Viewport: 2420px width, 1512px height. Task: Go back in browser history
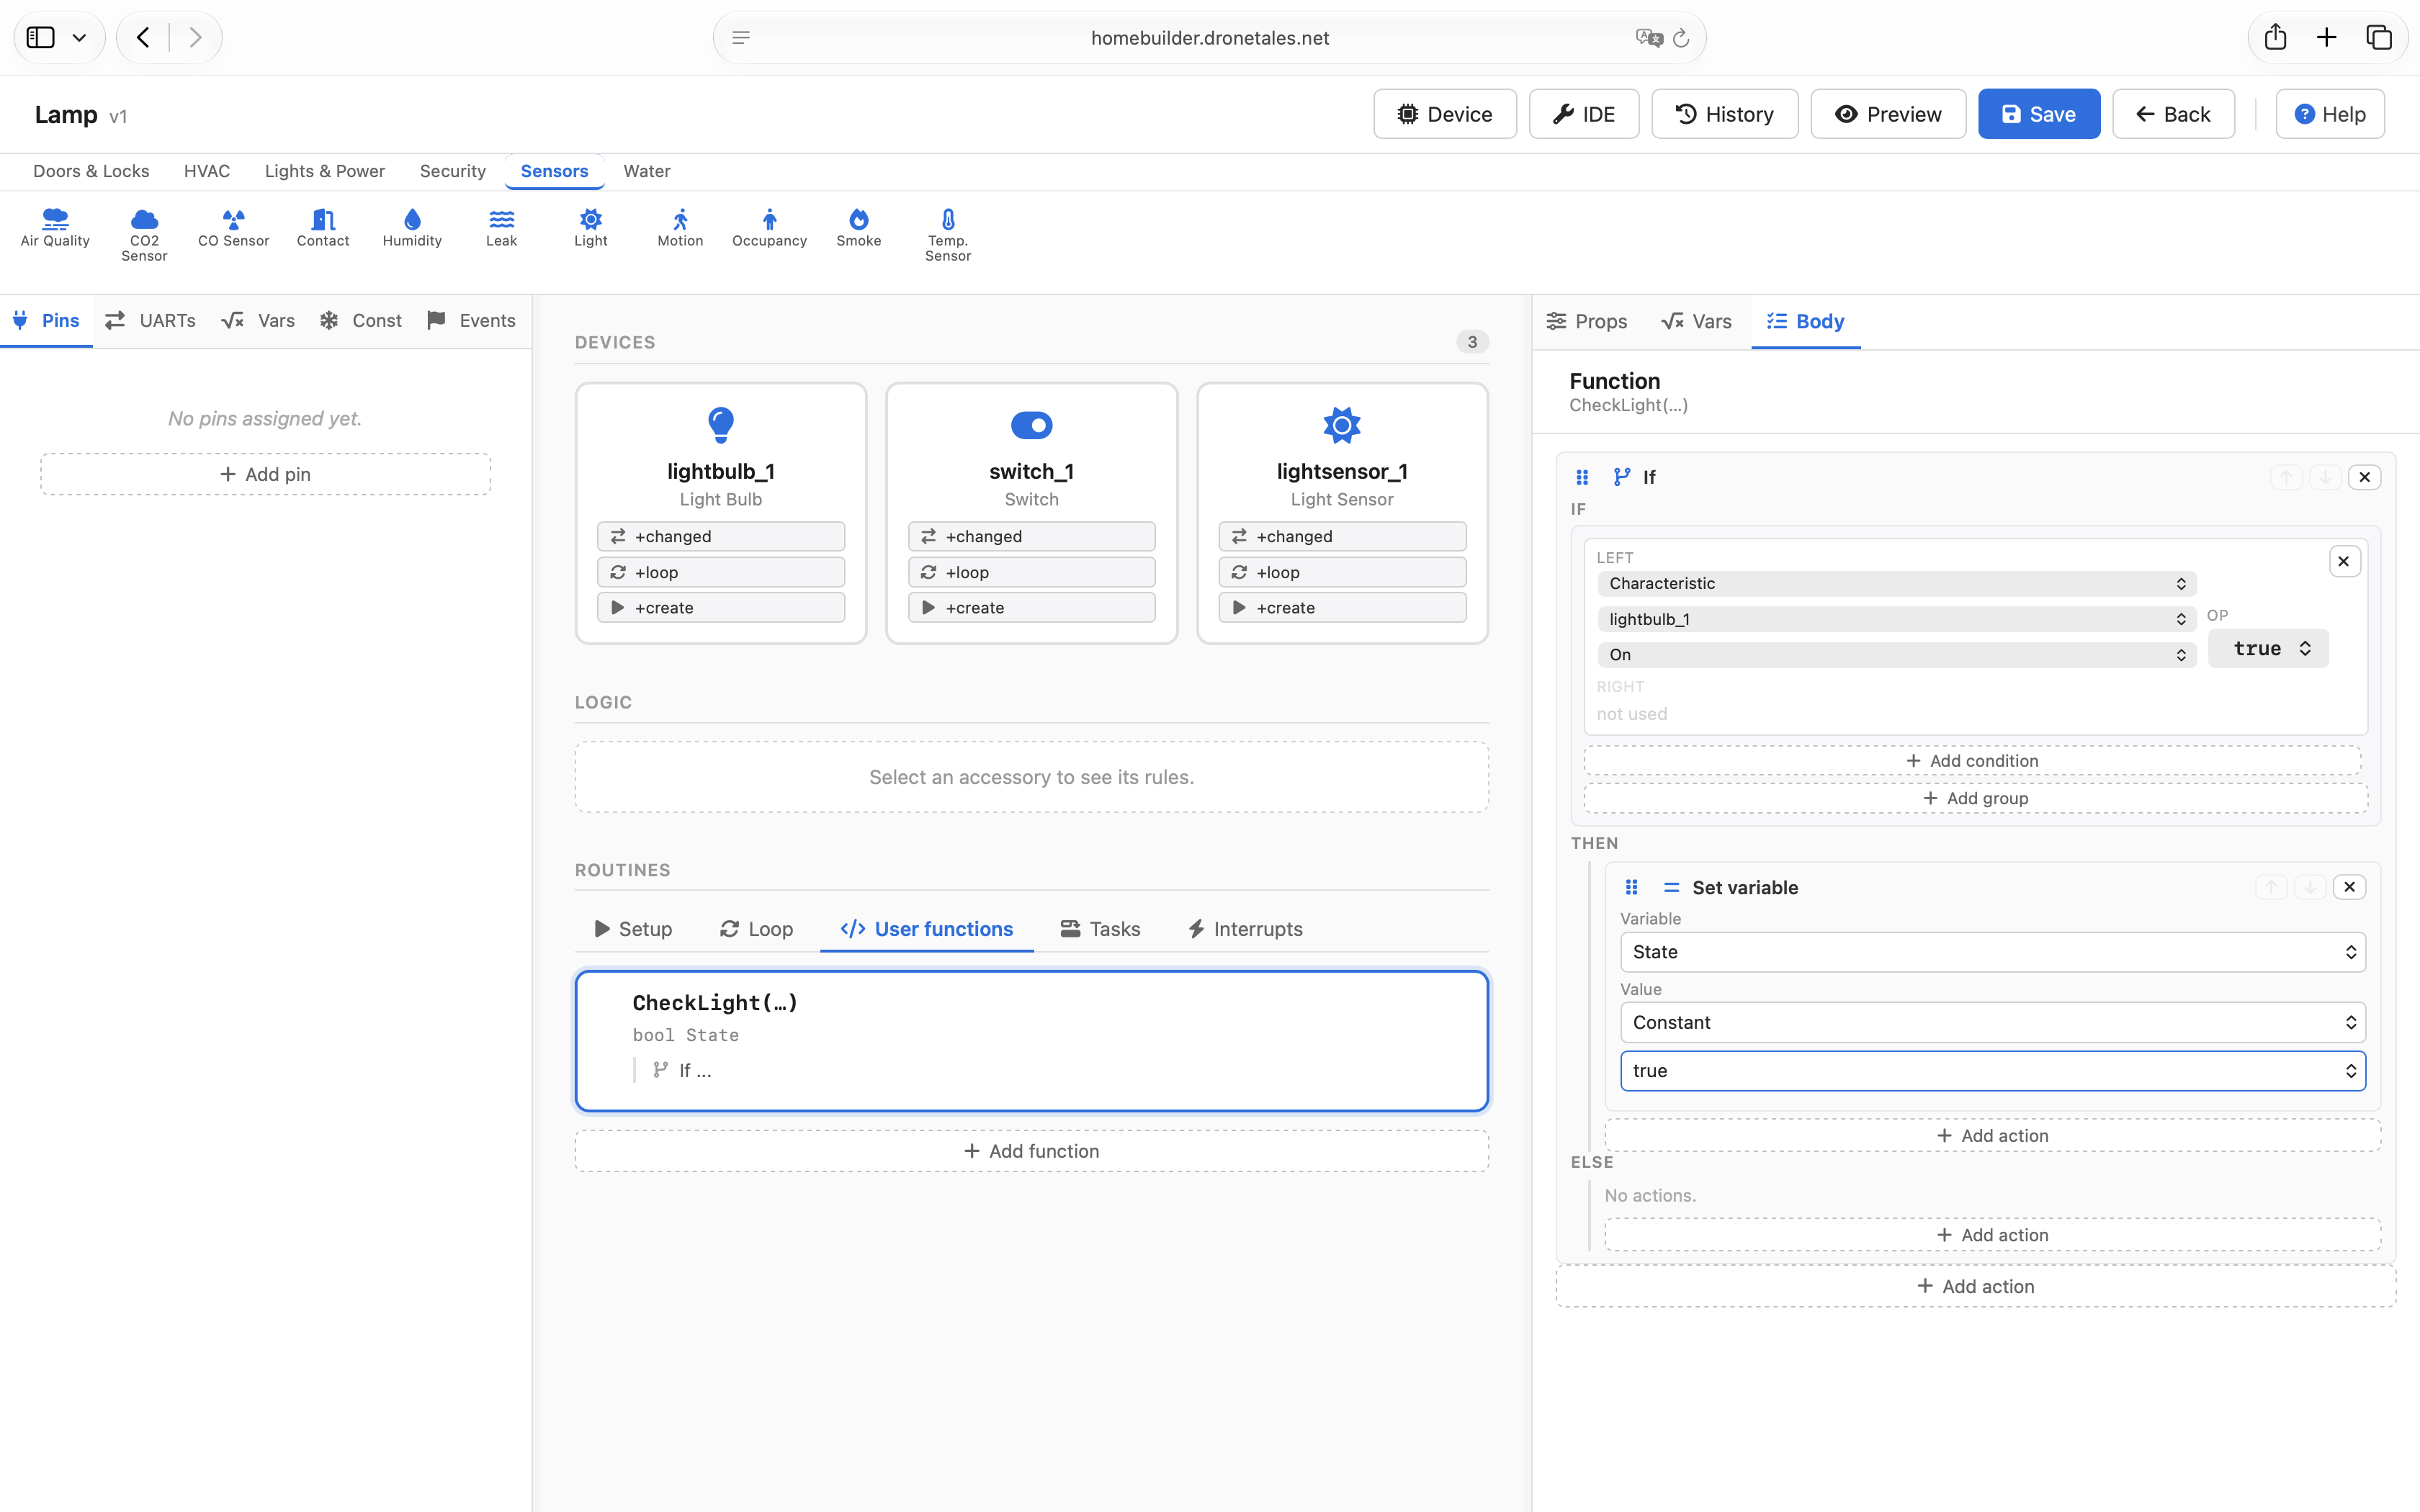click(x=143, y=37)
